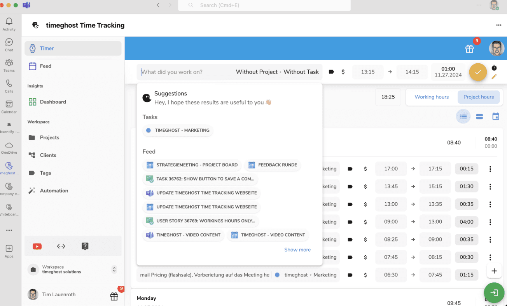This screenshot has height=306, width=507.
Task: Open the three-dot menu in the app header
Action: point(499,25)
